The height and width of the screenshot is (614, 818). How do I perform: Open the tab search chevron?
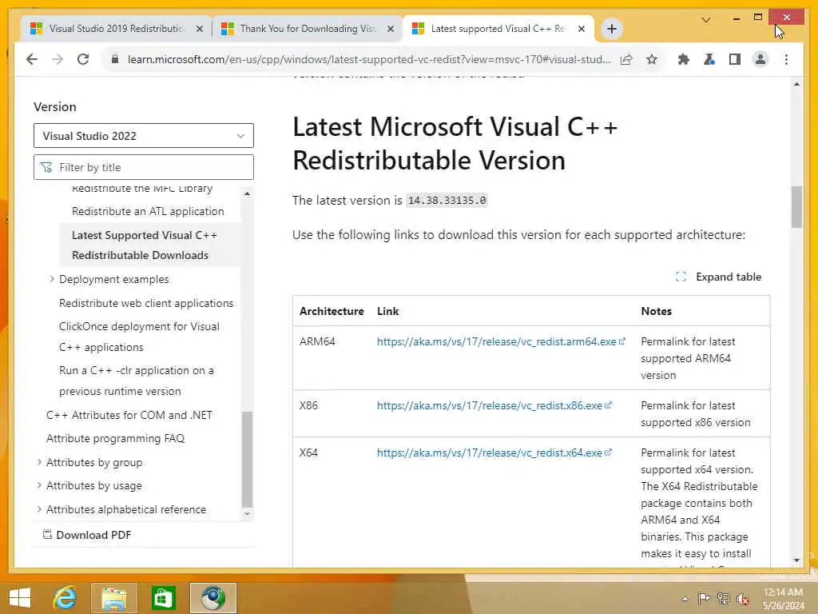(x=706, y=20)
